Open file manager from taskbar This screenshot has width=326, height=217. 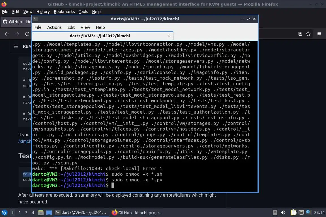point(41,213)
